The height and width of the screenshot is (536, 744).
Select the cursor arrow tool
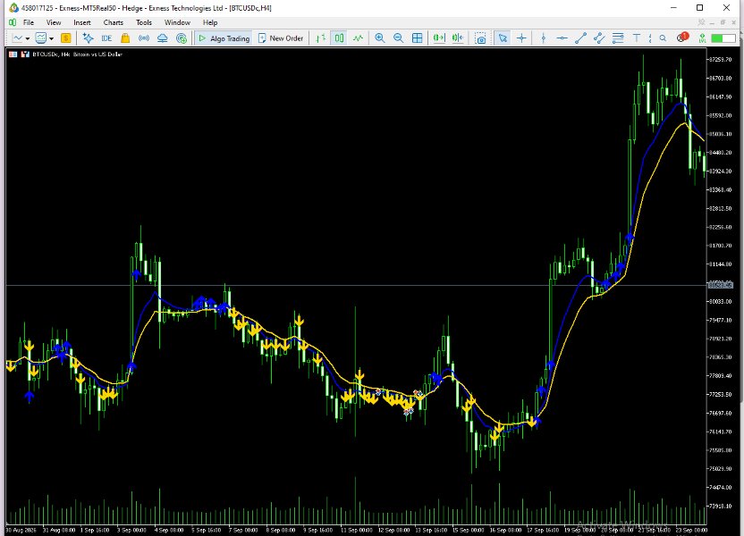(x=503, y=38)
